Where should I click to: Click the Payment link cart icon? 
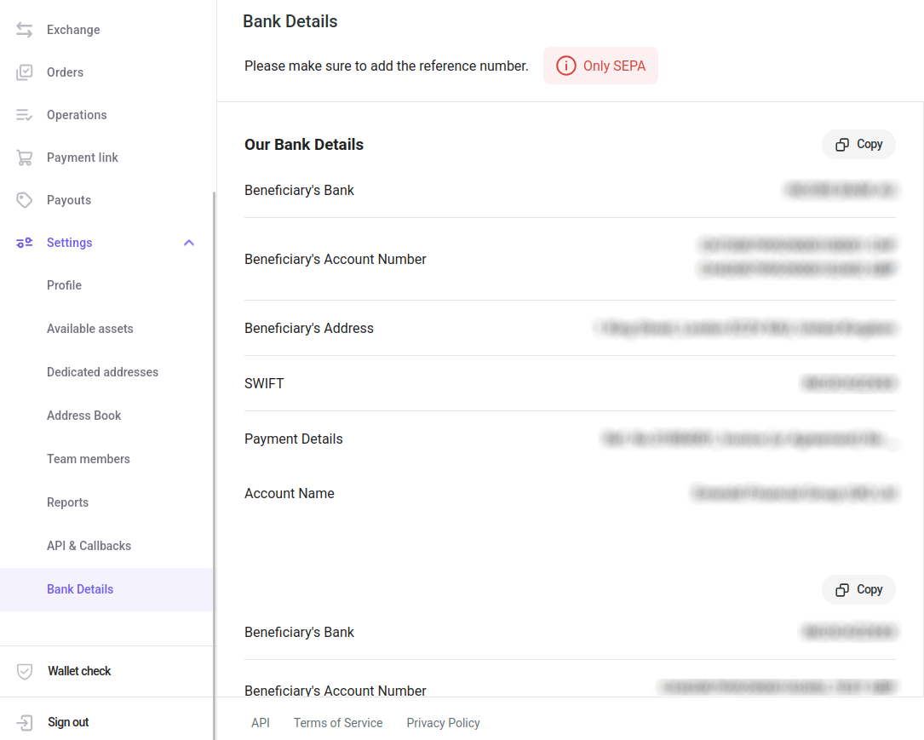[x=25, y=157]
